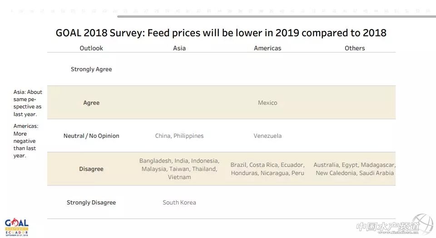Select the Americas column header
The image size is (436, 238).
click(268, 48)
